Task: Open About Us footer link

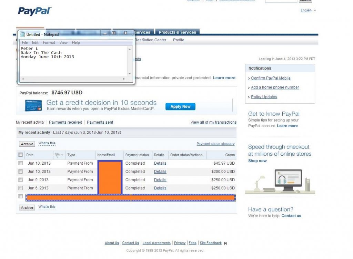Action: 112,243
